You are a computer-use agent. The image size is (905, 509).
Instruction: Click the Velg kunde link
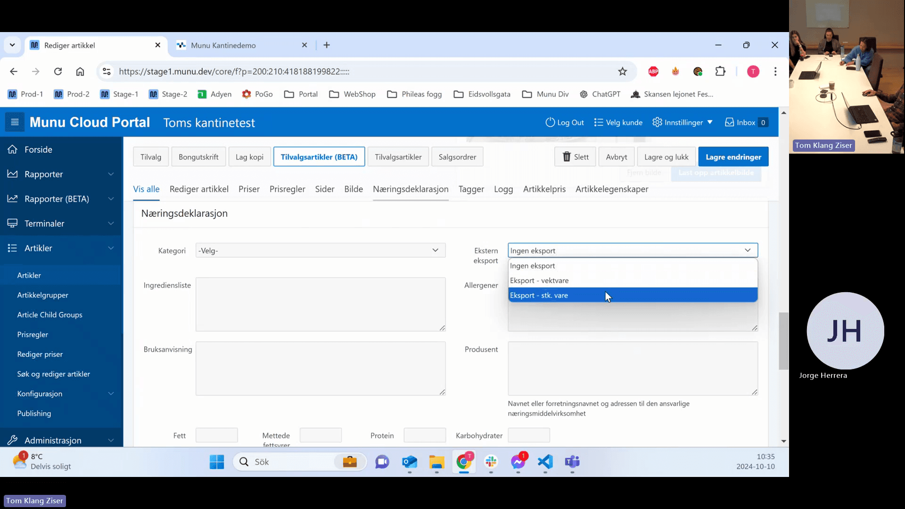(x=618, y=123)
